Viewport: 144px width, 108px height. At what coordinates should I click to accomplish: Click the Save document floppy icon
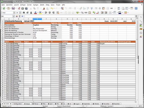[x=13, y=8]
